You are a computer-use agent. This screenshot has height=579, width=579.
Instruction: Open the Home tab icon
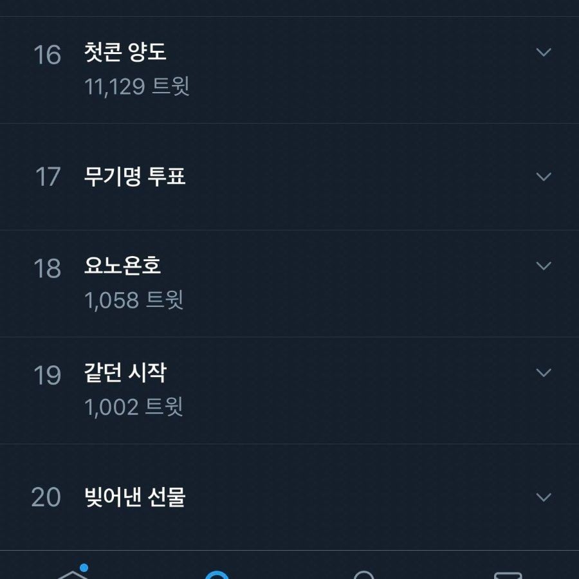tap(73, 573)
